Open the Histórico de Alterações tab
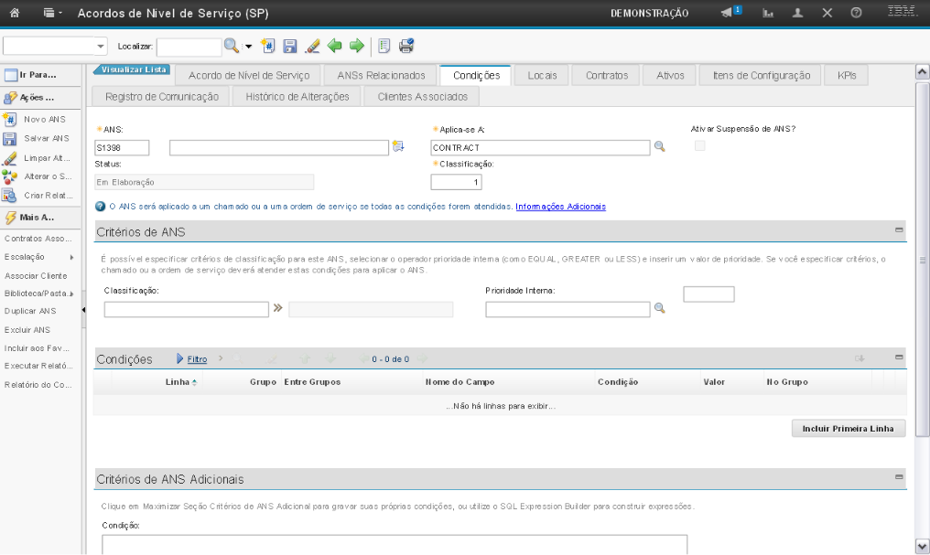The height and width of the screenshot is (555, 930). click(297, 96)
